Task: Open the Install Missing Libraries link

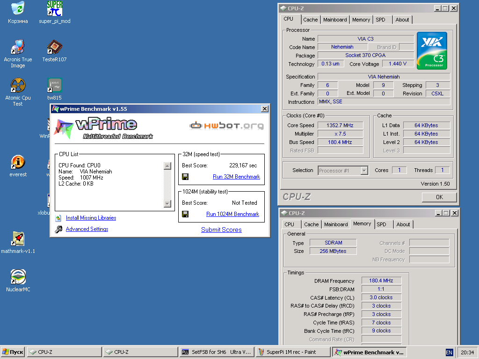Action: tap(91, 218)
